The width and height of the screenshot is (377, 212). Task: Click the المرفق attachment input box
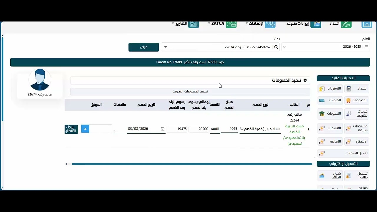coord(100,129)
